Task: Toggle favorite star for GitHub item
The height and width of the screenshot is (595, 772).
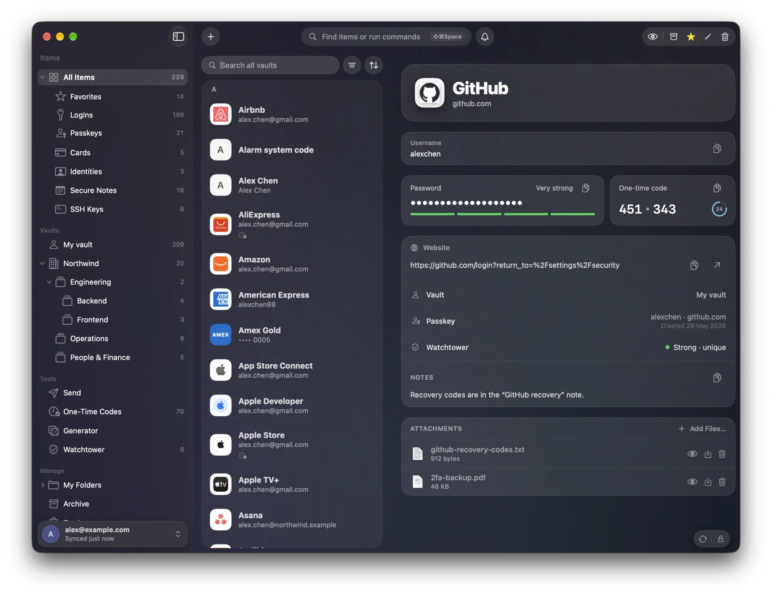Action: tap(691, 36)
